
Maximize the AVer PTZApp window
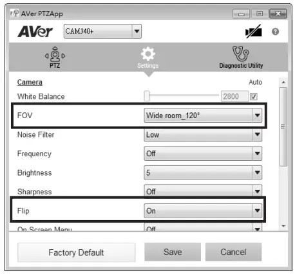(260, 14)
